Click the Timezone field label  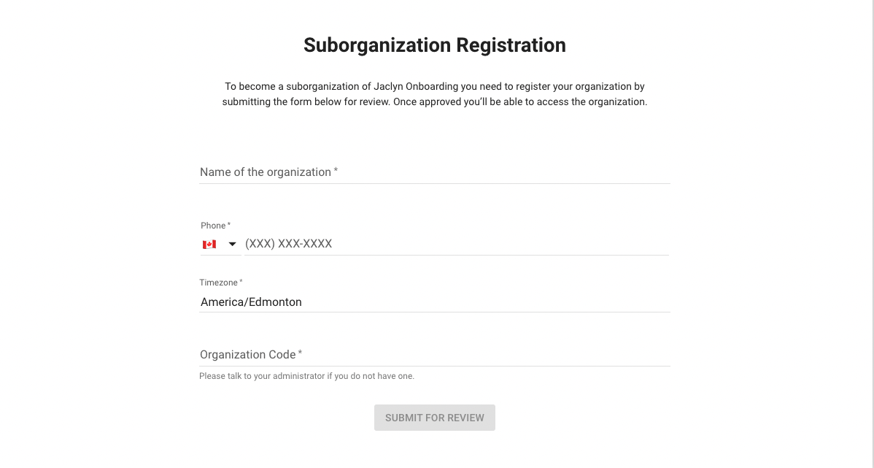tap(219, 283)
